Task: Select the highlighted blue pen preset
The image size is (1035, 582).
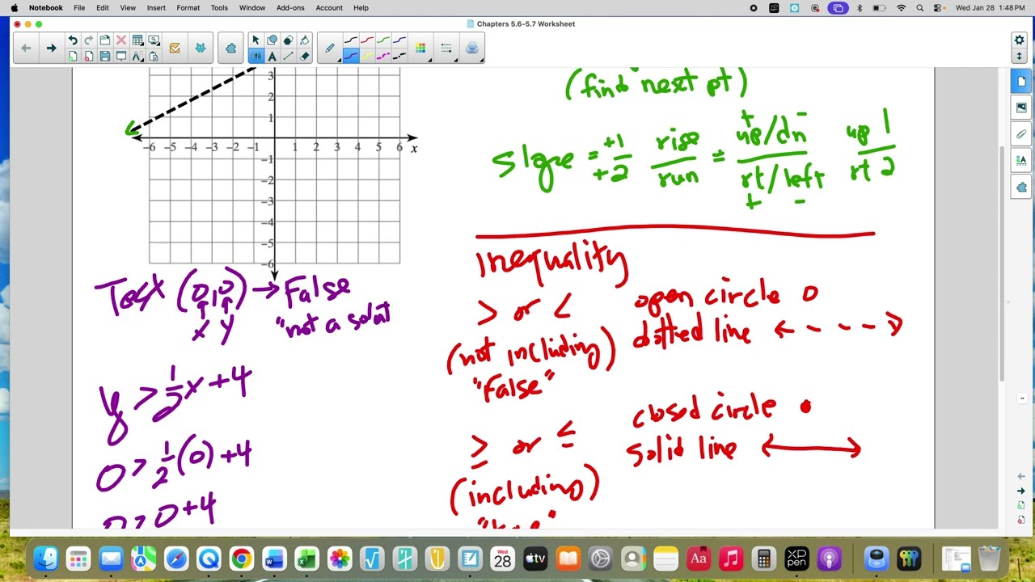Action: pos(351,57)
